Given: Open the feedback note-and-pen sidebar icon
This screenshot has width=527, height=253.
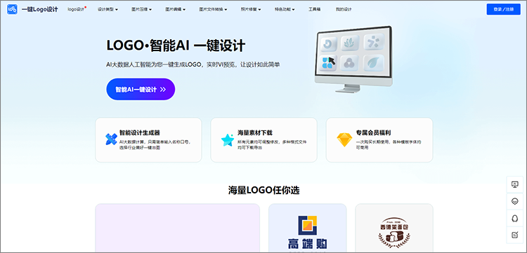Looking at the screenshot, I should coord(514,235).
